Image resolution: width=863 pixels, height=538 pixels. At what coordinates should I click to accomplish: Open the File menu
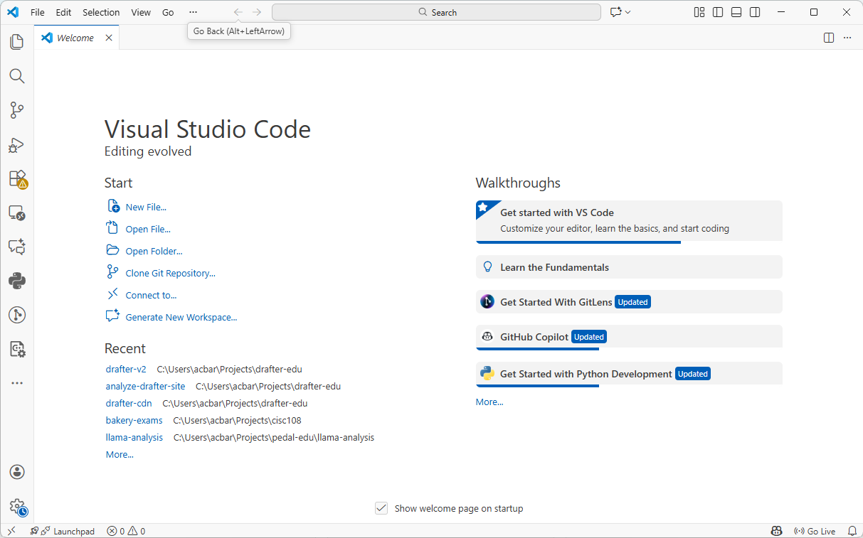37,12
